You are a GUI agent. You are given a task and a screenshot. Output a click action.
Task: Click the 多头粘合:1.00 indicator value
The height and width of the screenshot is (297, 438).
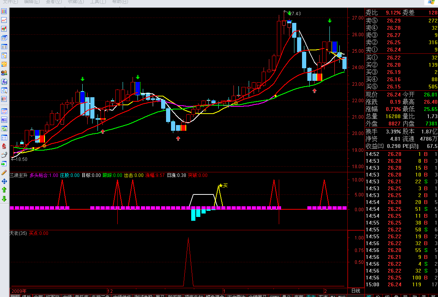44,175
